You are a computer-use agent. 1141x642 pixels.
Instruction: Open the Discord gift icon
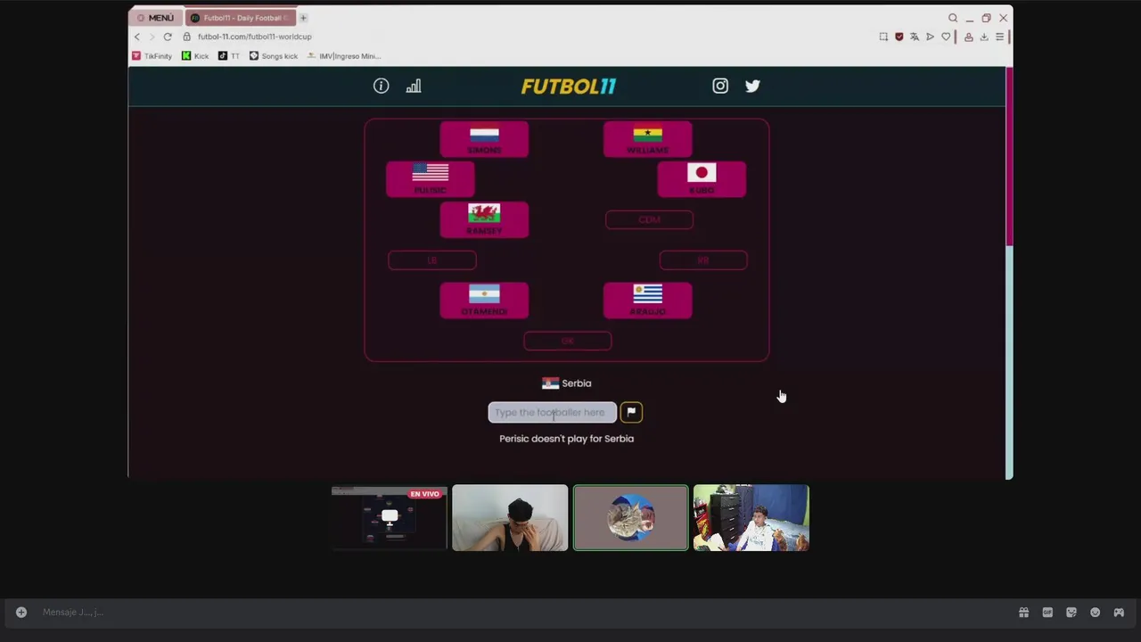point(1023,612)
